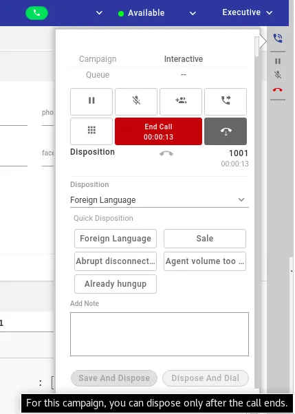Transfer the call with forward icon
Viewport: 295px width, 414px height.
tap(226, 102)
